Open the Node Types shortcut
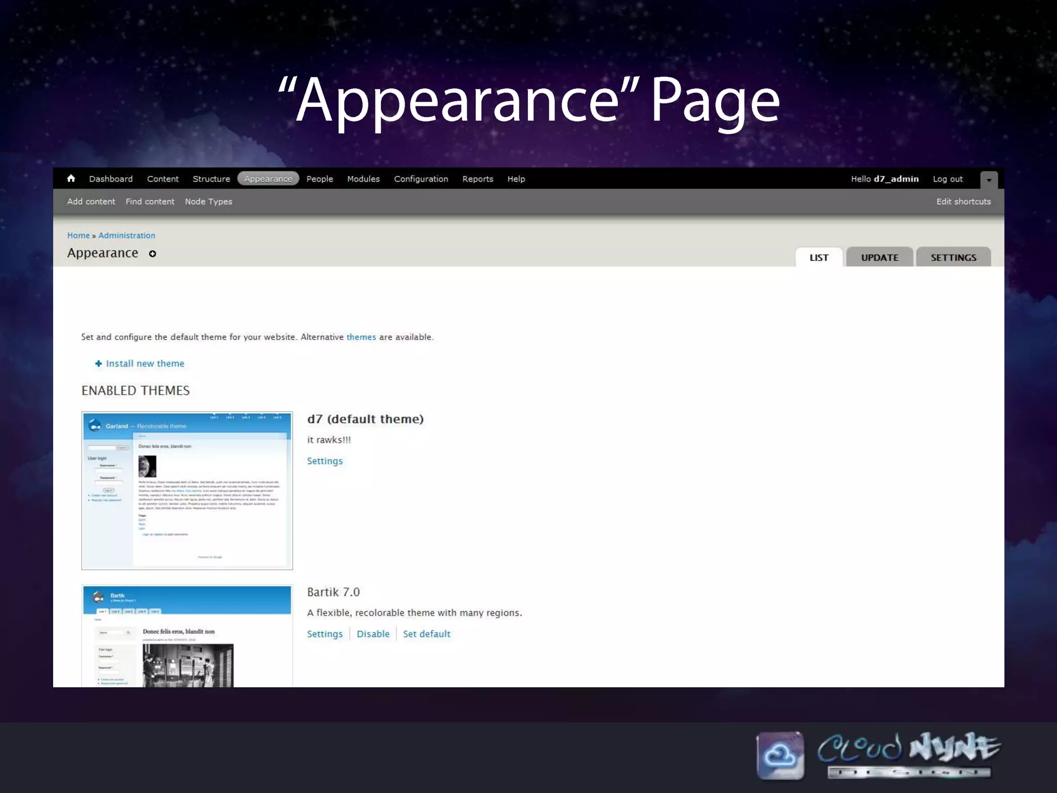 click(x=209, y=201)
